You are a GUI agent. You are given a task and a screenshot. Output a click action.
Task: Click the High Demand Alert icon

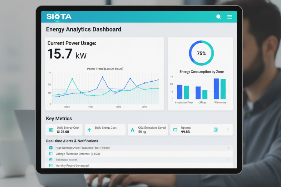(x=51, y=148)
